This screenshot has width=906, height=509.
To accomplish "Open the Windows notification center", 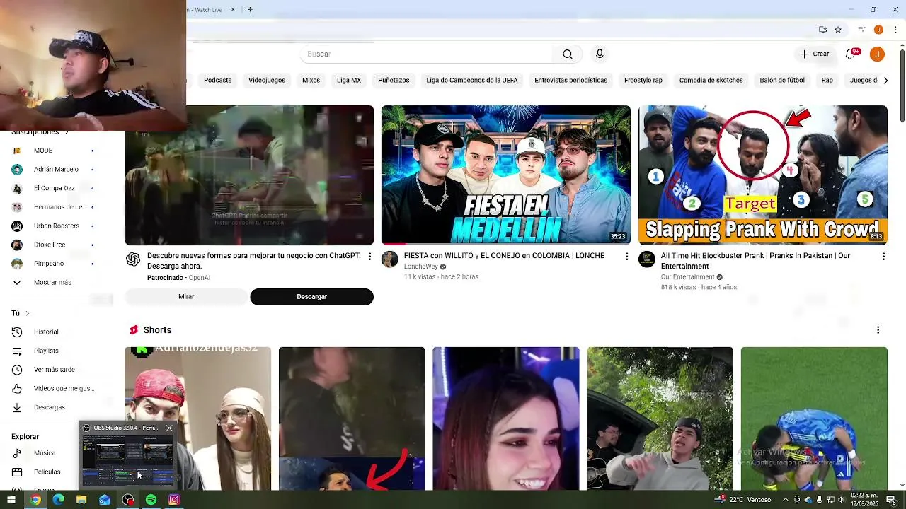I will point(891,500).
